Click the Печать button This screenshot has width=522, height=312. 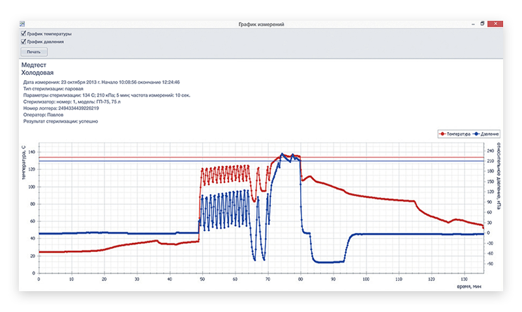click(x=34, y=52)
